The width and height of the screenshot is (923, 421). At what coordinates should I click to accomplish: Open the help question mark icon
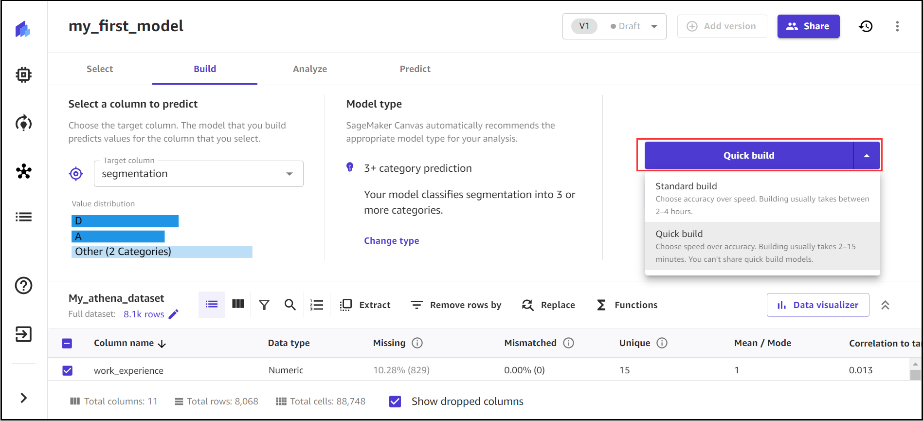point(23,286)
